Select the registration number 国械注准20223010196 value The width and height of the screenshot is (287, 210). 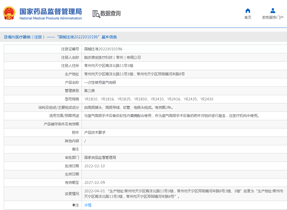pos(103,49)
